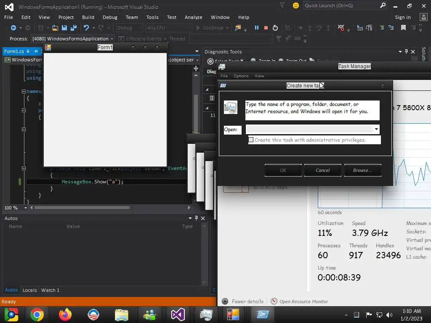Image resolution: width=431 pixels, height=323 pixels.
Task: Click Fewer details in Task Manager
Action: tap(243, 301)
